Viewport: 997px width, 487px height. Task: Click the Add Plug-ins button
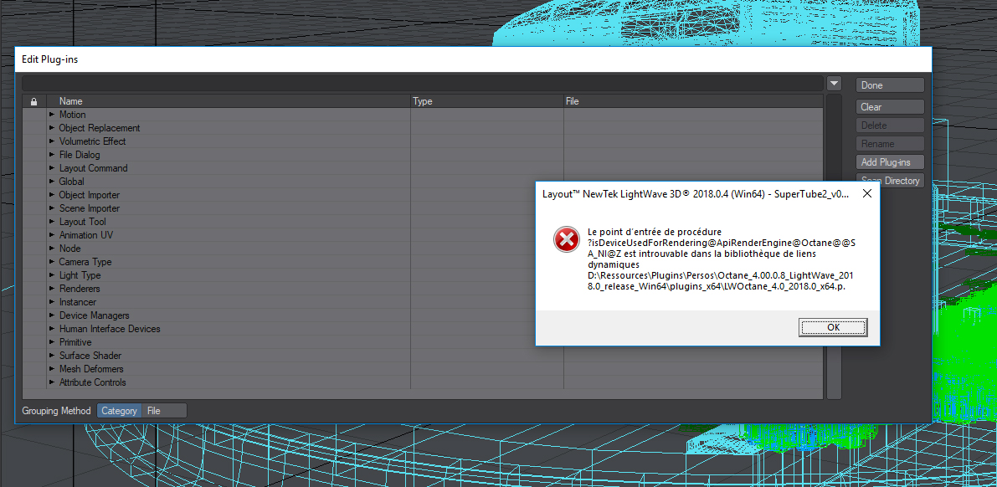(890, 162)
